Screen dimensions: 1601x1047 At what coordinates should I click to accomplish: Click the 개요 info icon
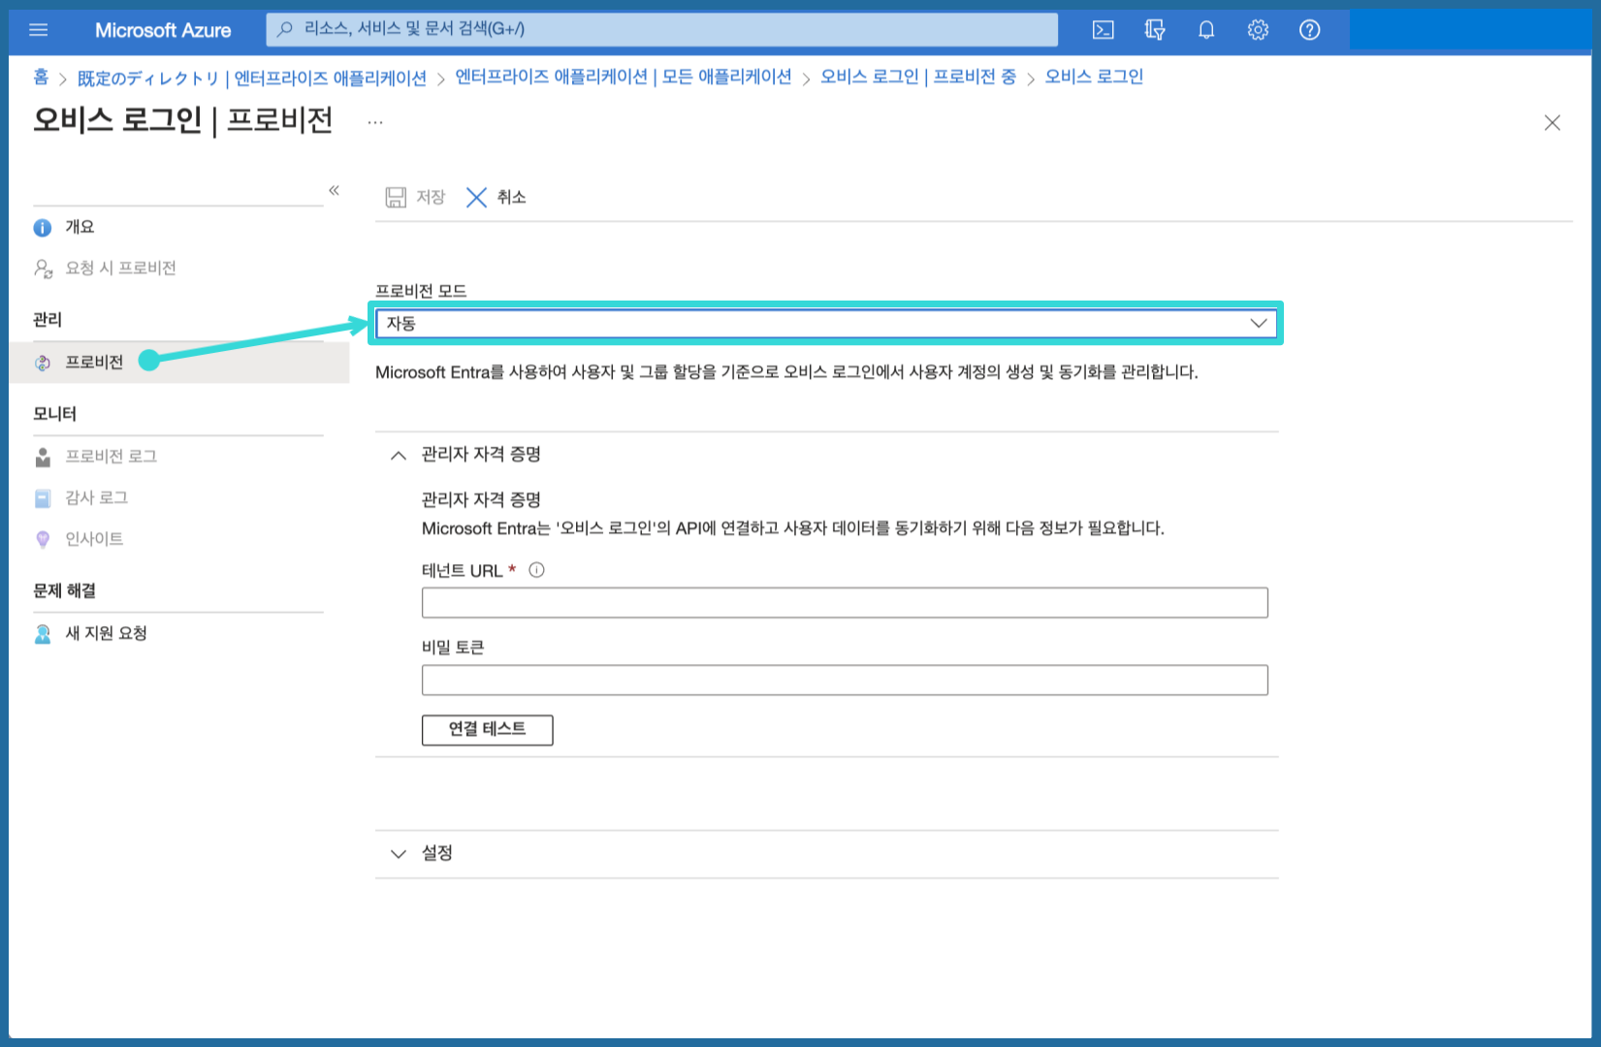point(43,228)
